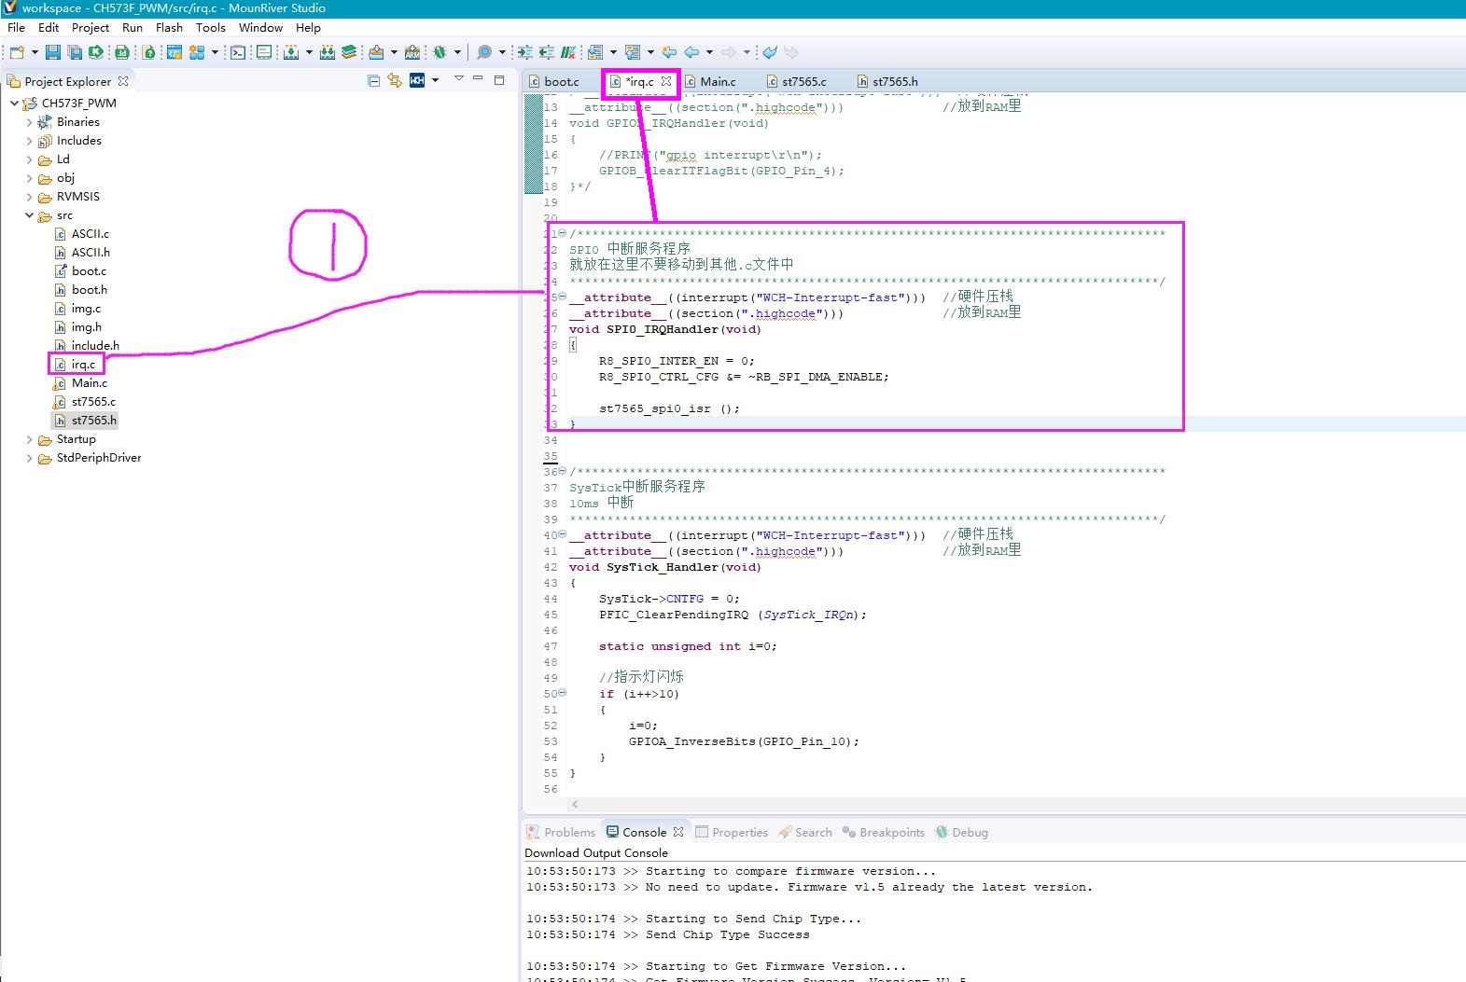Open the Flash menu
Screen dimensions: 1466x982
169,27
